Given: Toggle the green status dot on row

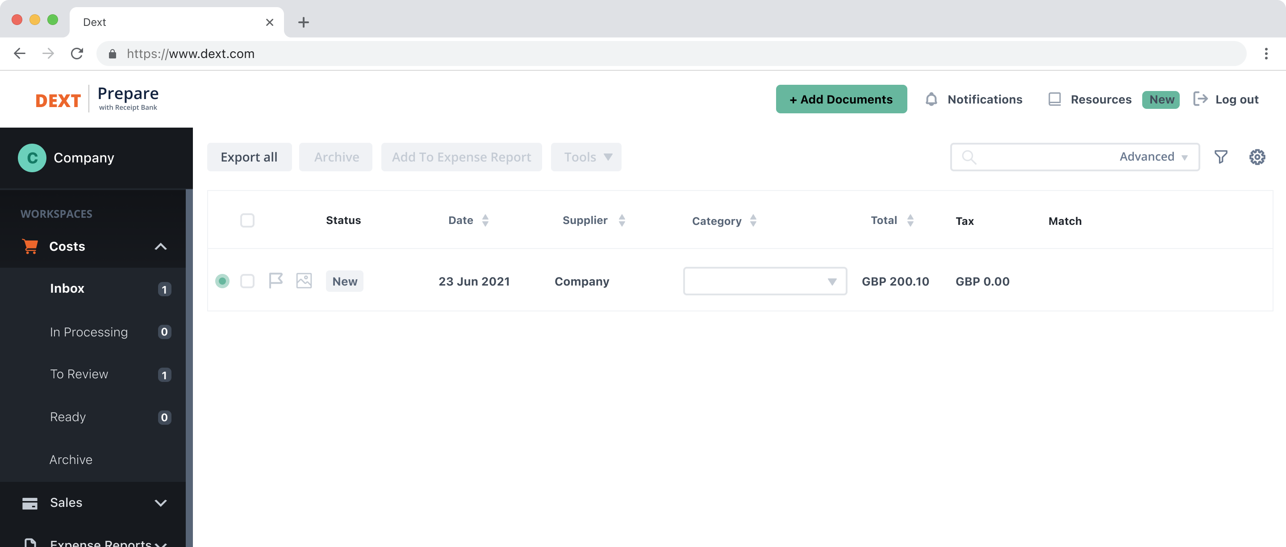Looking at the screenshot, I should 222,281.
